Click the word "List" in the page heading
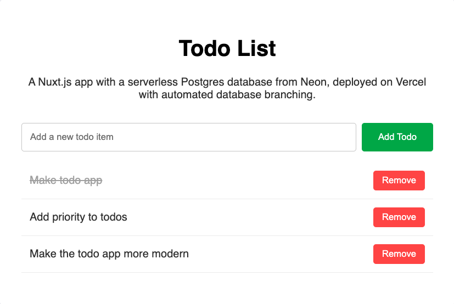This screenshot has height=304, width=454. (x=256, y=49)
